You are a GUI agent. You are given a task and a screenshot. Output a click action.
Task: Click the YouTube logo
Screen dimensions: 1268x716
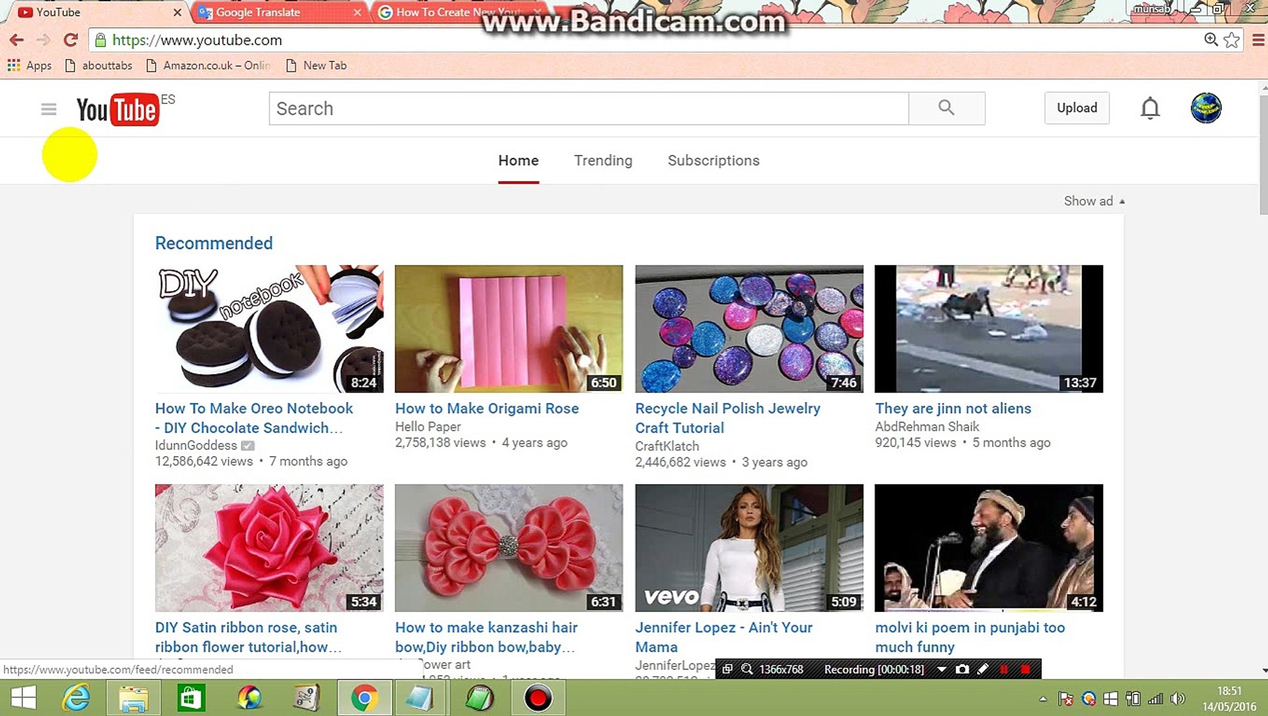pyautogui.click(x=118, y=109)
